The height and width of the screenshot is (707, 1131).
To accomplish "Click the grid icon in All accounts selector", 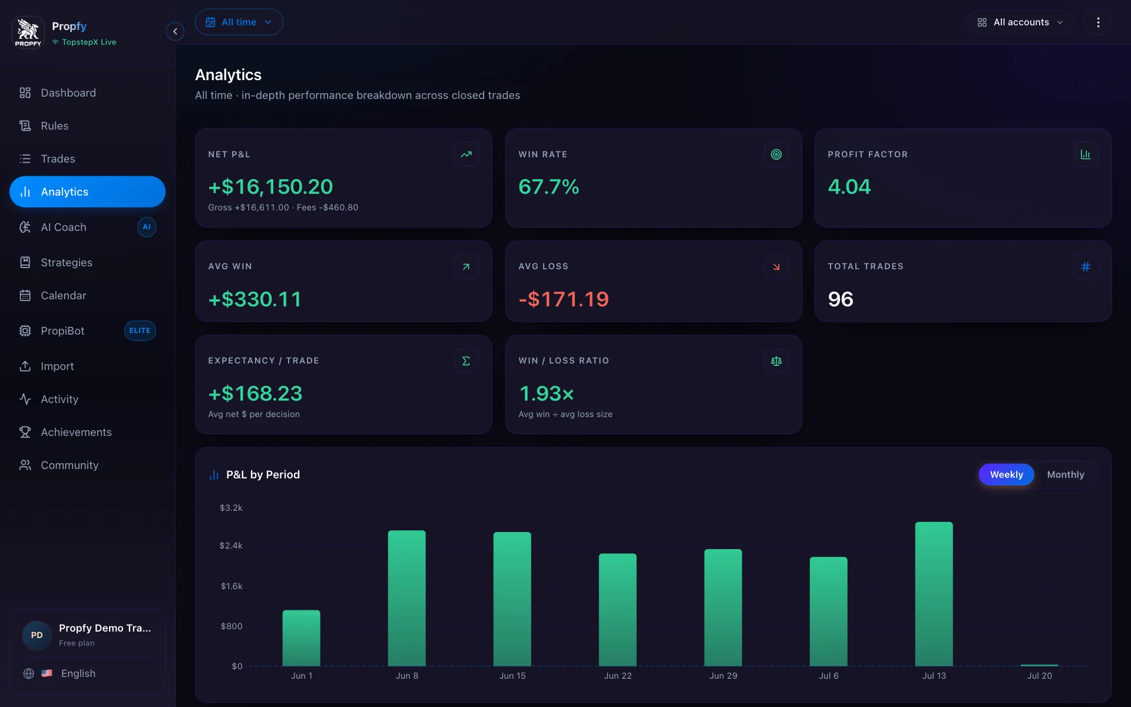I will [x=982, y=22].
